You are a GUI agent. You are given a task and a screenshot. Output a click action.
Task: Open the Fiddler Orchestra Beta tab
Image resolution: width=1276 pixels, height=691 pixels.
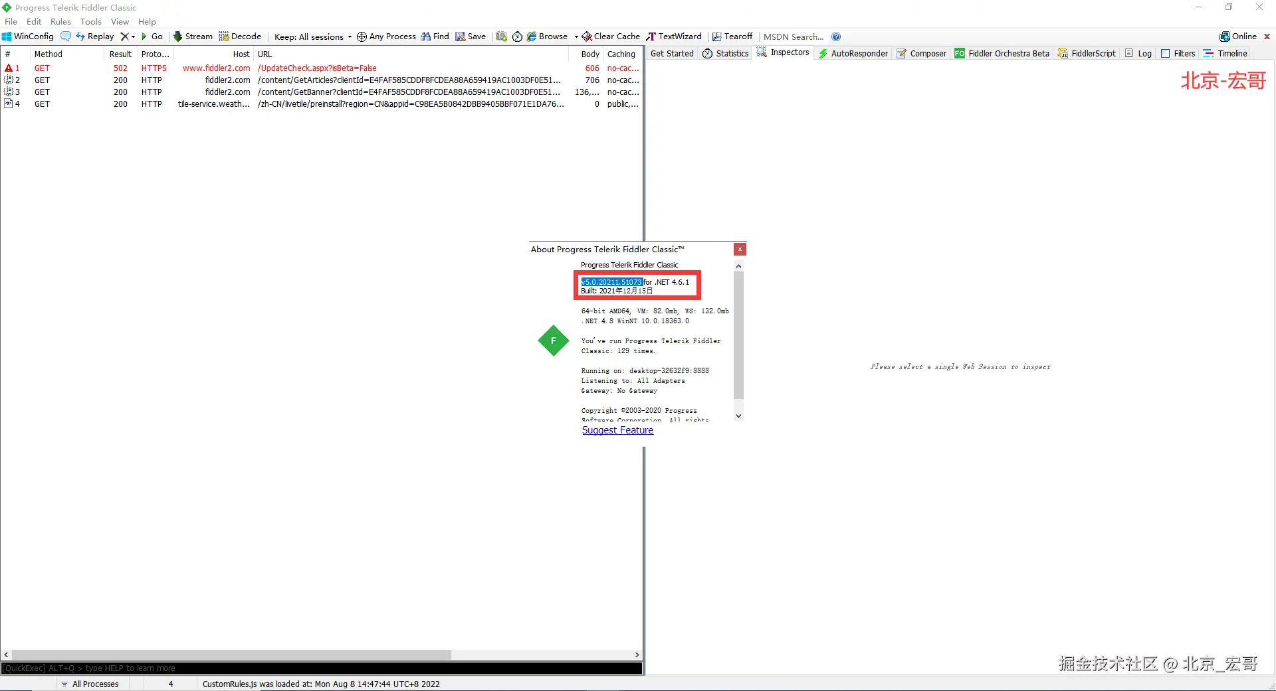pyautogui.click(x=1002, y=53)
